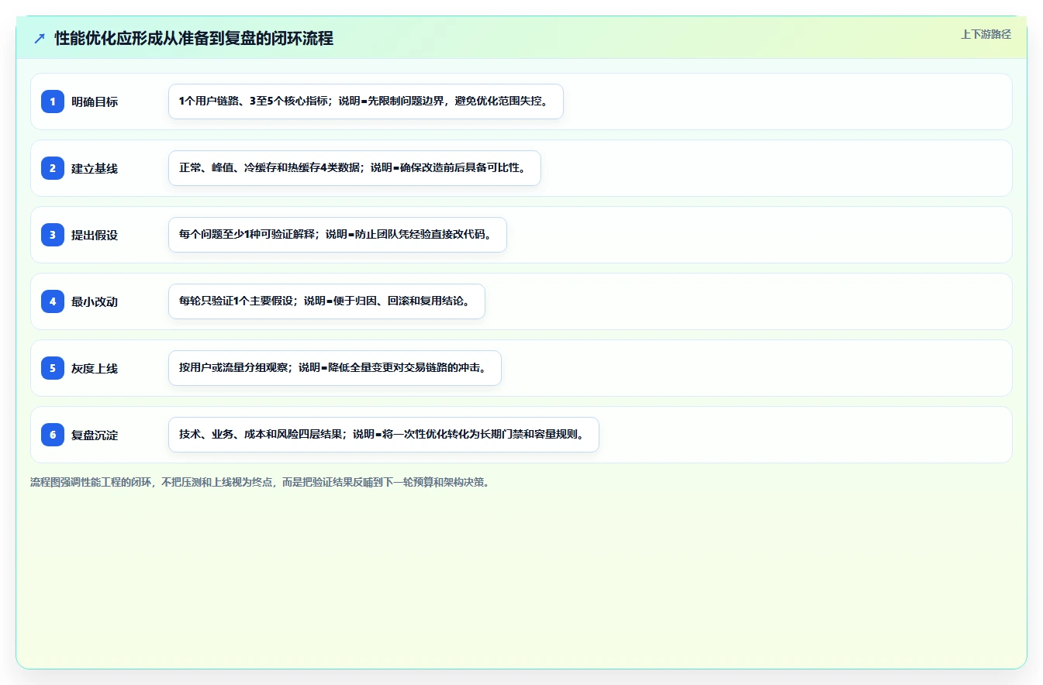Open the description box starting 每轮只验证1个主要假设
The image size is (1043, 685).
coord(326,301)
